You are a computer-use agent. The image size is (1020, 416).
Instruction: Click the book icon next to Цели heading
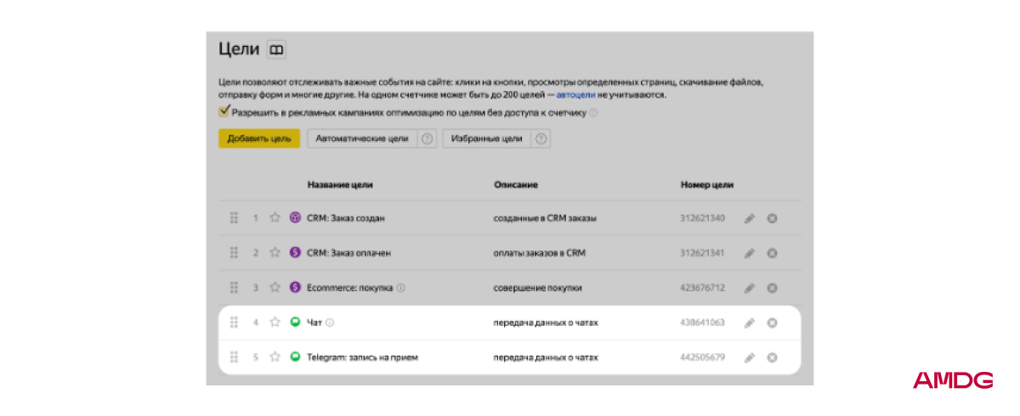click(276, 50)
